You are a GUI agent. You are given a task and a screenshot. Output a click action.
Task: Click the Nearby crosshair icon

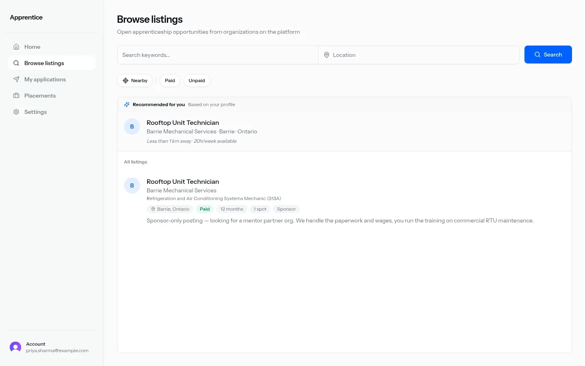point(126,81)
